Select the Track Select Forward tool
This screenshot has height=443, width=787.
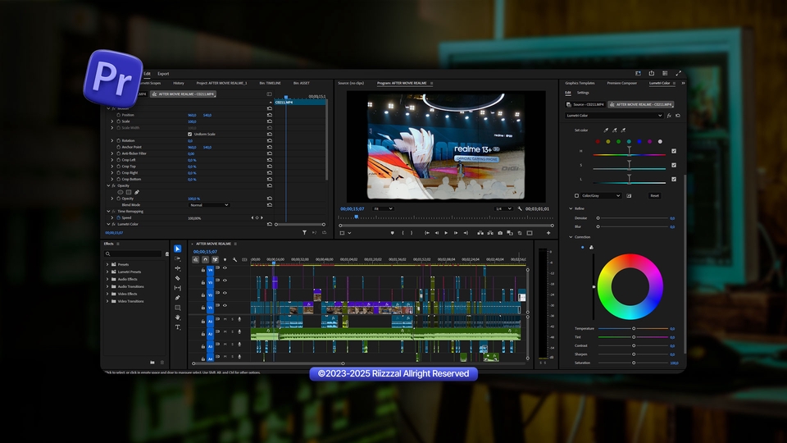[177, 258]
